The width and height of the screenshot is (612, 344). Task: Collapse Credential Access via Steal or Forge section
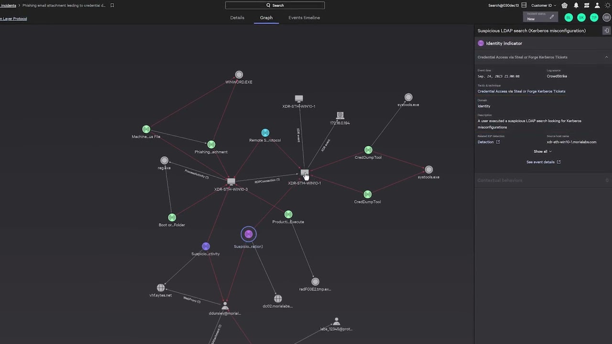(x=607, y=57)
